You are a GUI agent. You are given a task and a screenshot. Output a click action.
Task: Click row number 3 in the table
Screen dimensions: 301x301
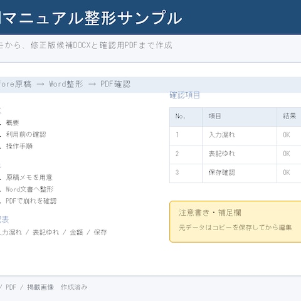[177, 172]
